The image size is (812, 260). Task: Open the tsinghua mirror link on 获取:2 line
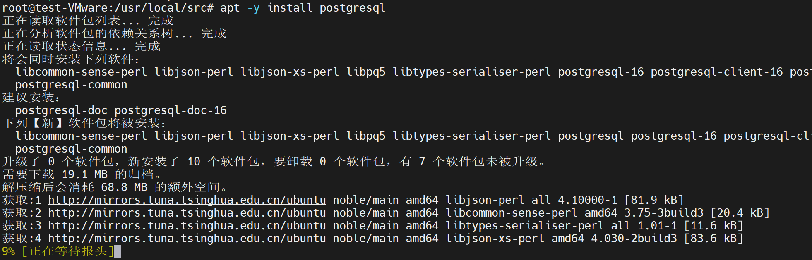[x=187, y=213]
